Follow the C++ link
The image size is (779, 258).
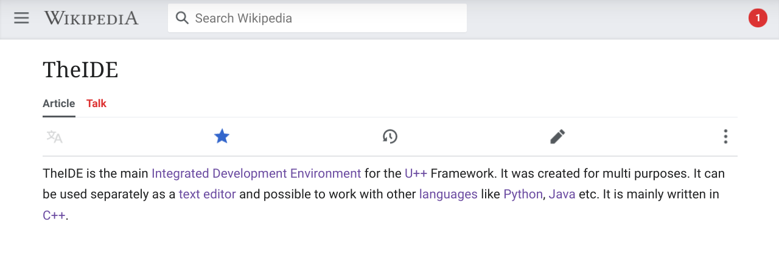pyautogui.click(x=54, y=215)
